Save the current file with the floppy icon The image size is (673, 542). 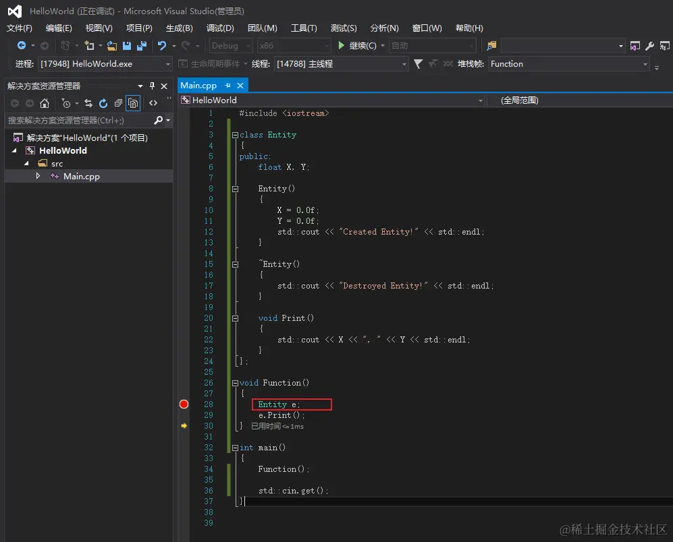click(127, 45)
